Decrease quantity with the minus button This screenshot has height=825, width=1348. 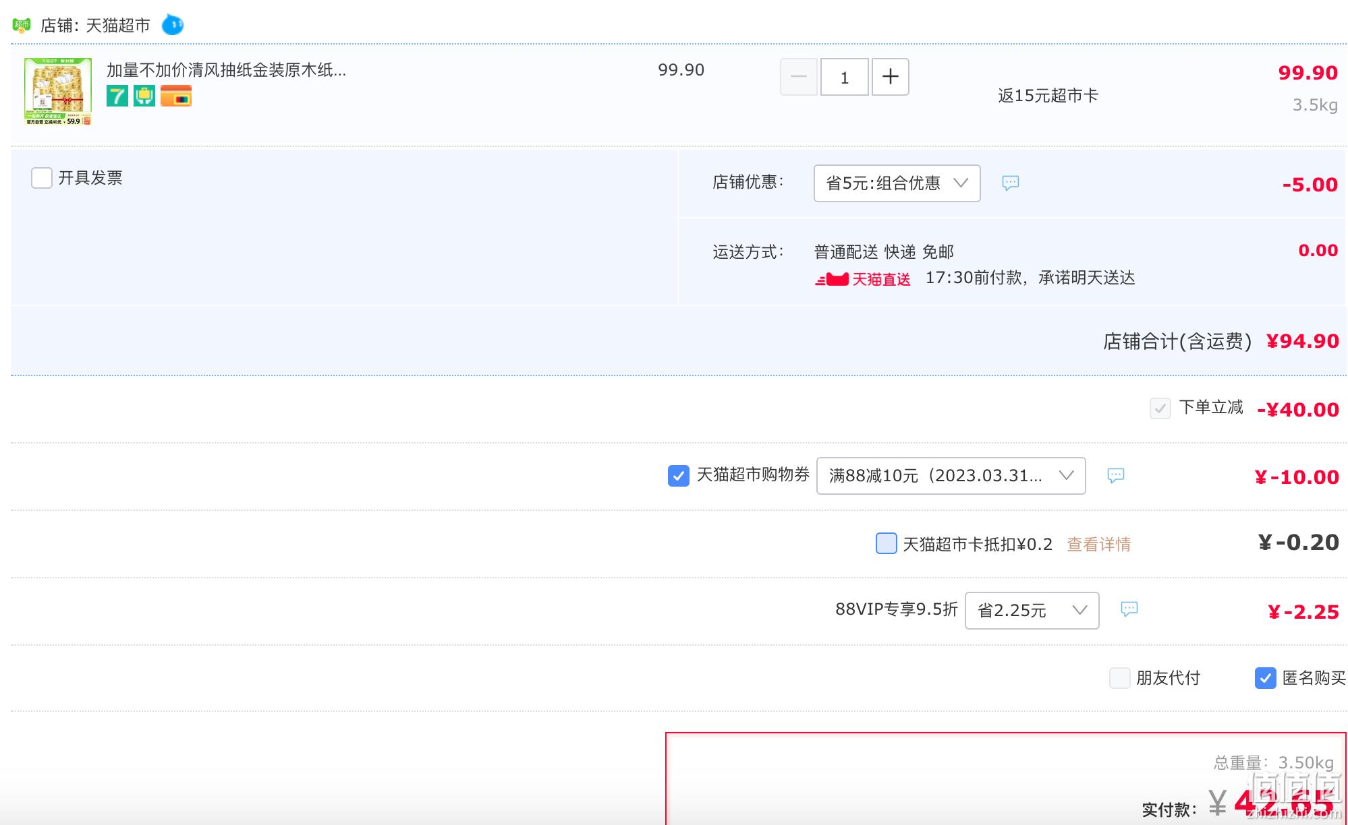(799, 77)
